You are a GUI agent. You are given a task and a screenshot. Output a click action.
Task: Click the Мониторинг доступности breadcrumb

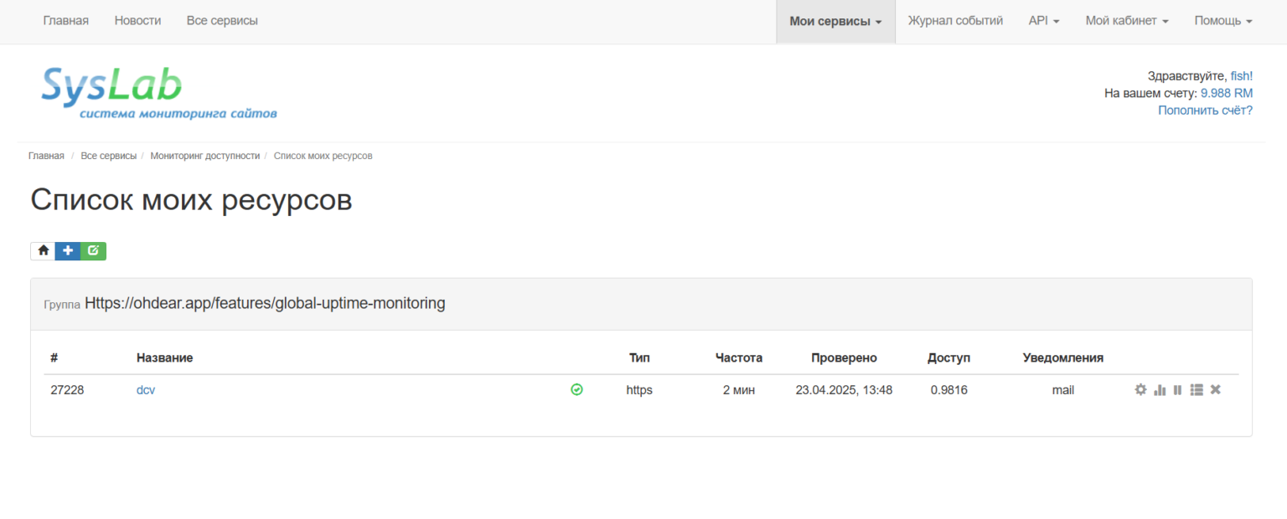(205, 157)
